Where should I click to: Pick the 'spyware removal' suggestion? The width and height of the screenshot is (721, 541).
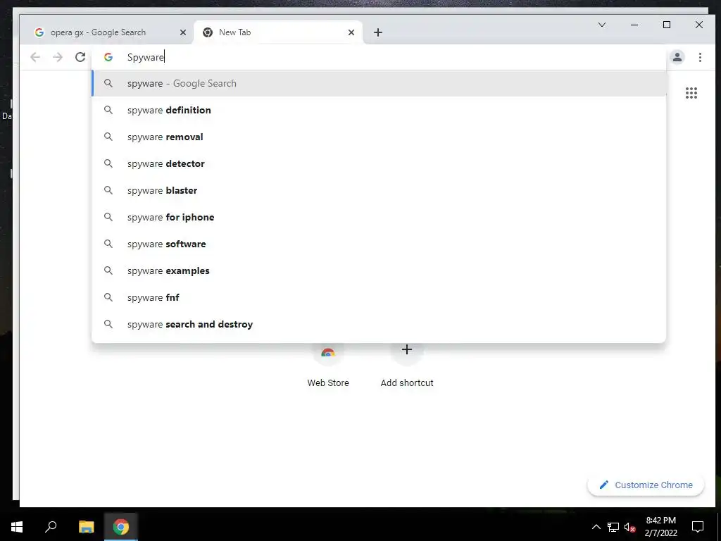(x=379, y=137)
